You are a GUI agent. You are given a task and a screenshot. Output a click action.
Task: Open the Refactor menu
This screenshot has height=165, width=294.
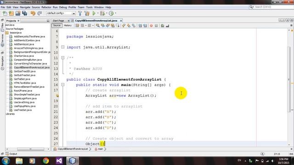(x=46, y=7)
